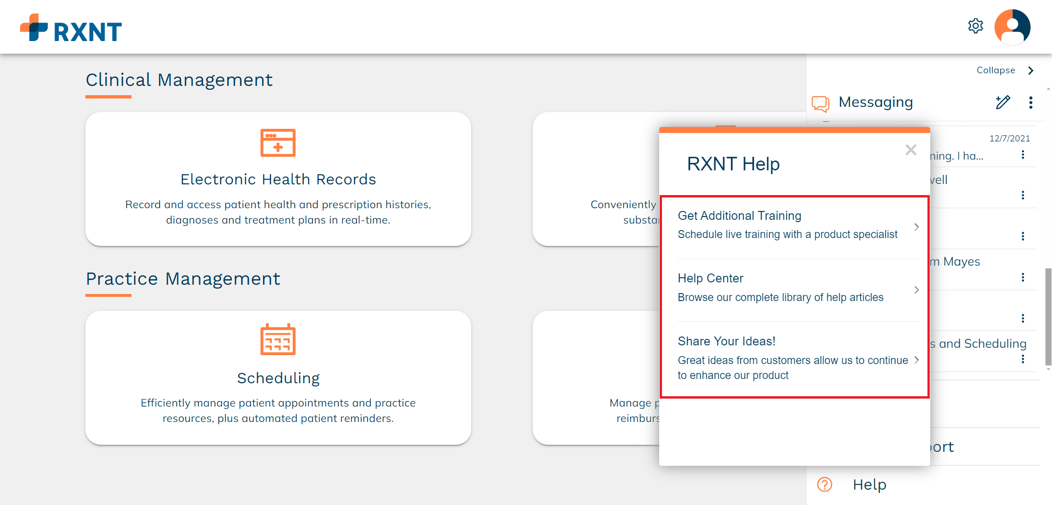Open Messaging panel options menu

click(1031, 102)
